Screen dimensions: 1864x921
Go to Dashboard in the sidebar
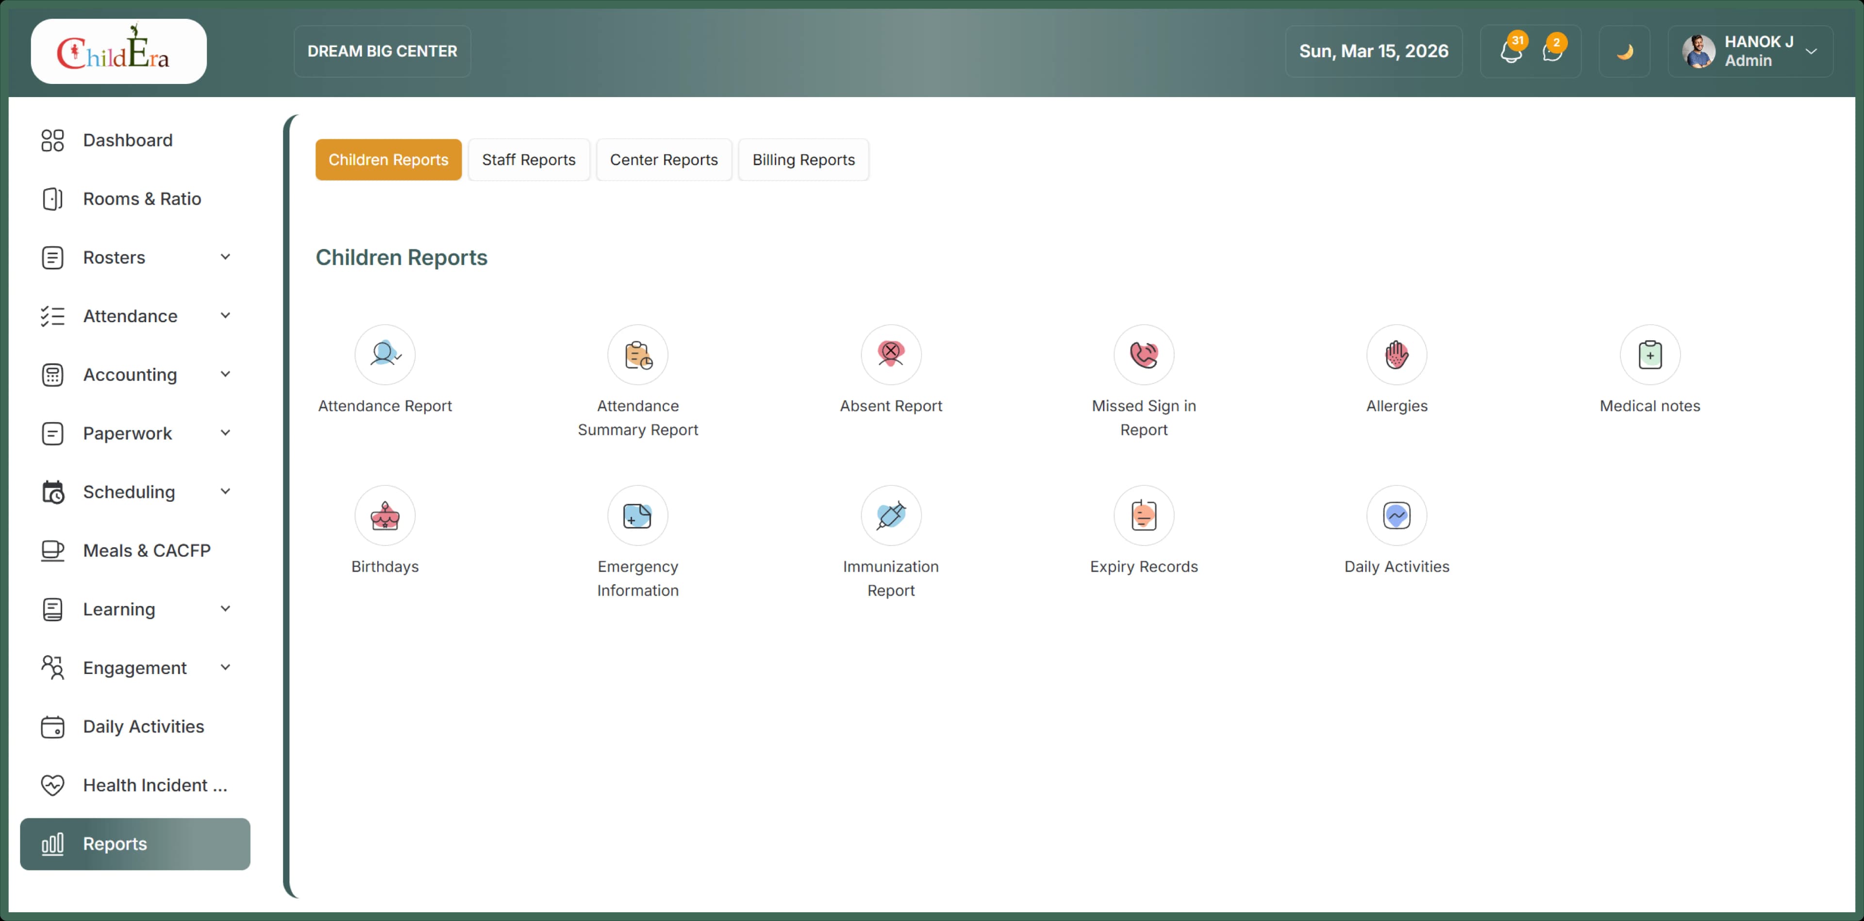127,140
